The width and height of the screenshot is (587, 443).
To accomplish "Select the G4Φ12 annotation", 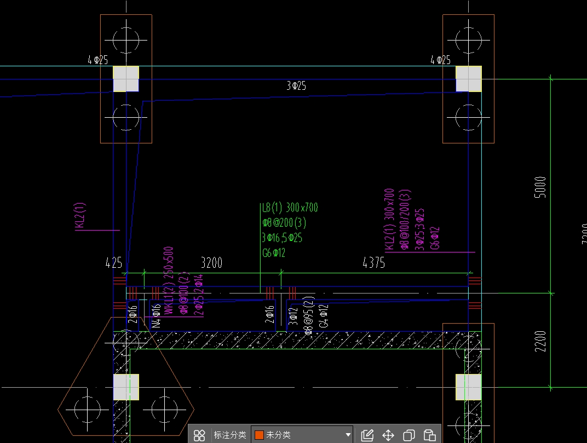I will pos(324,315).
